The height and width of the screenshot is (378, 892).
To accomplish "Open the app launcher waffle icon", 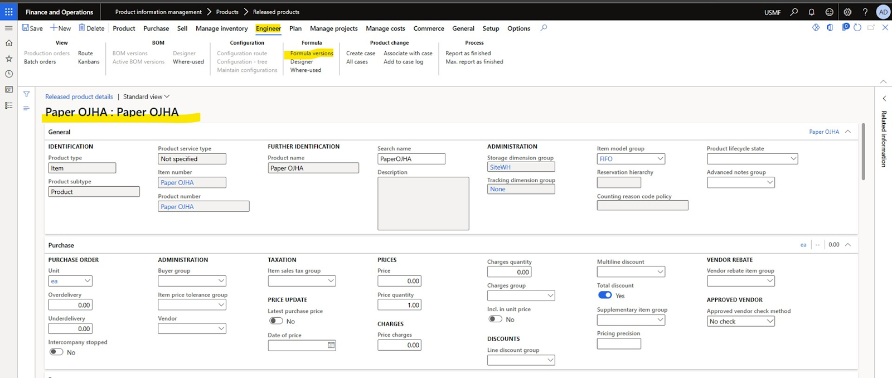I will coord(8,12).
